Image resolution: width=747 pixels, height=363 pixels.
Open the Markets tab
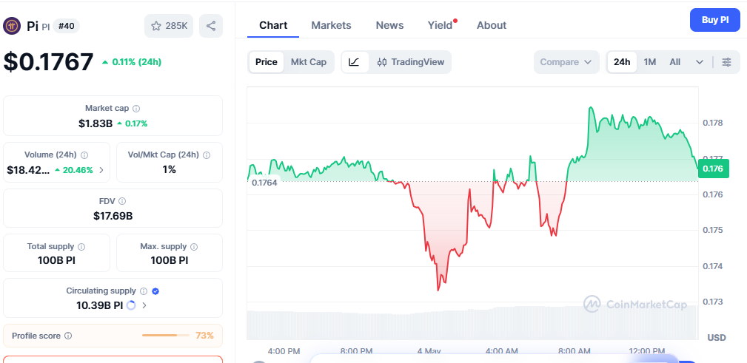click(331, 25)
